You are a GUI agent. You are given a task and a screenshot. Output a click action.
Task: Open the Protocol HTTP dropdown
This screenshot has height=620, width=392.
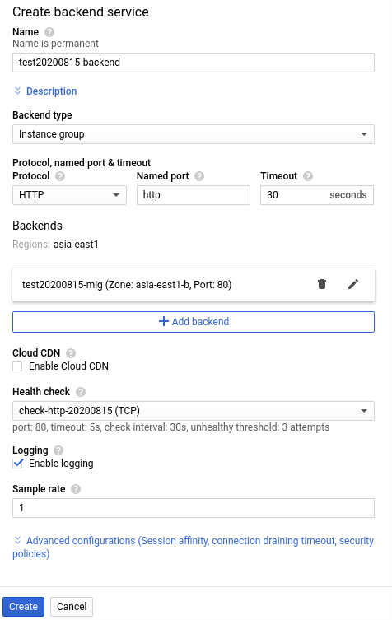click(70, 195)
